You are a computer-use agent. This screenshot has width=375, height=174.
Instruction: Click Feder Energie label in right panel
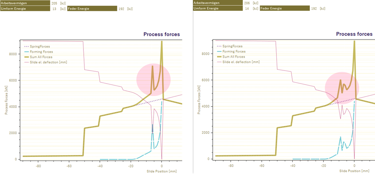(x=285, y=9)
